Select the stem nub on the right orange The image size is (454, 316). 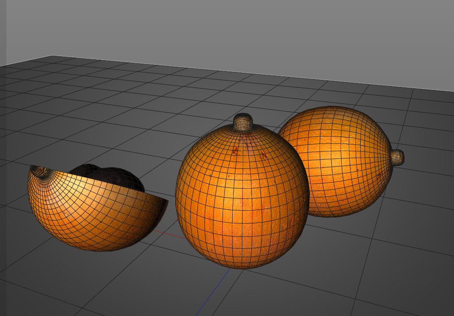(397, 158)
